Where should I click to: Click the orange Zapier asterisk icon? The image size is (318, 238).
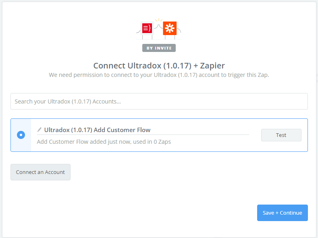[x=170, y=28]
